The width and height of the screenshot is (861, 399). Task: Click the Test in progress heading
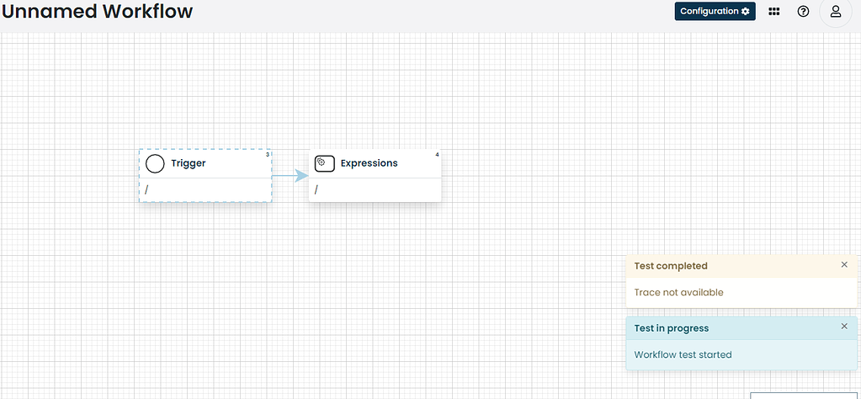(x=672, y=328)
